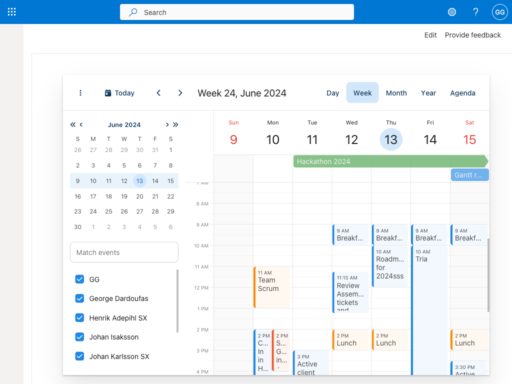Click the Edit link
The height and width of the screenshot is (384, 512).
tap(430, 35)
